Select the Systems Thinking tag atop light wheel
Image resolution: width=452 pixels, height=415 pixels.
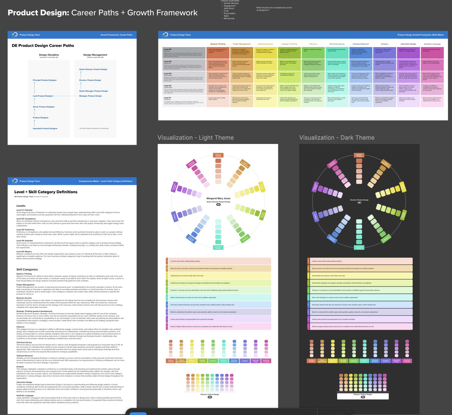(x=218, y=155)
